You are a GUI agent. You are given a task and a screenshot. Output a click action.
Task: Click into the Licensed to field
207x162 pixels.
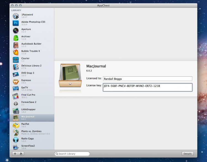coord(148,79)
